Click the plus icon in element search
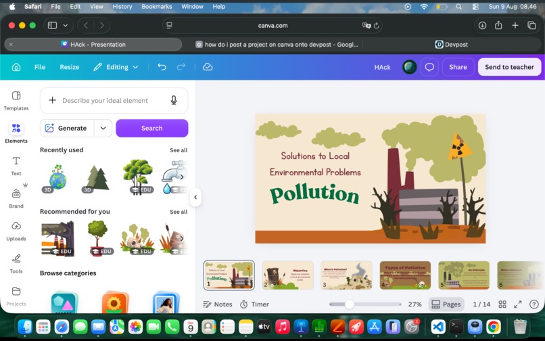The width and height of the screenshot is (545, 341). [53, 100]
